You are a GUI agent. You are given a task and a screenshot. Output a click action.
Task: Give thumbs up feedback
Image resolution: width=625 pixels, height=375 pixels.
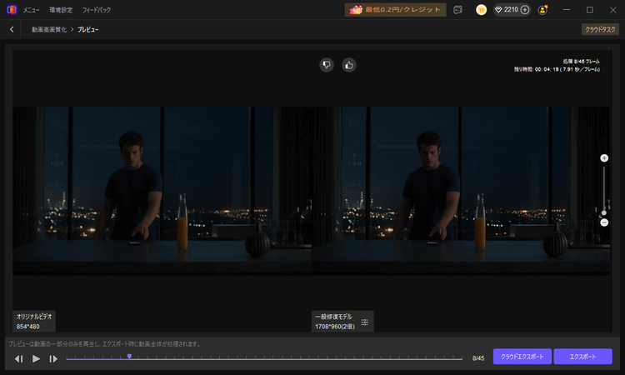coord(349,65)
